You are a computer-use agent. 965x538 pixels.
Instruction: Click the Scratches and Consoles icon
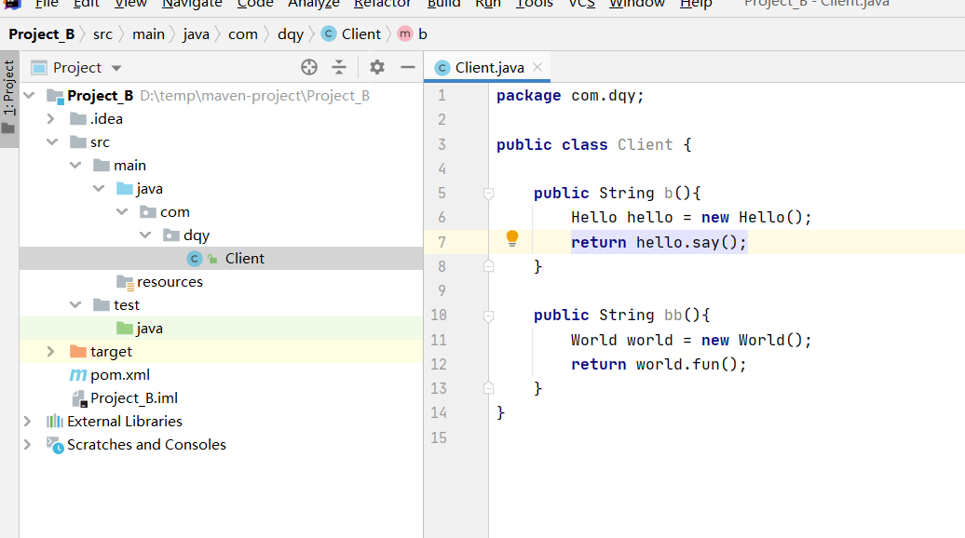[x=55, y=445]
